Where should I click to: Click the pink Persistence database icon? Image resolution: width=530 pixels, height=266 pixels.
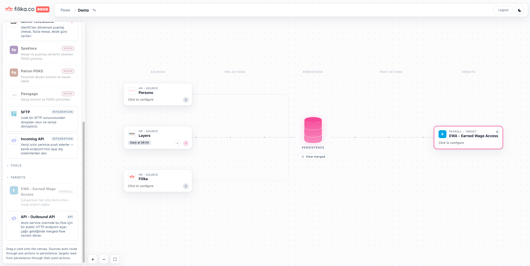pos(313,130)
